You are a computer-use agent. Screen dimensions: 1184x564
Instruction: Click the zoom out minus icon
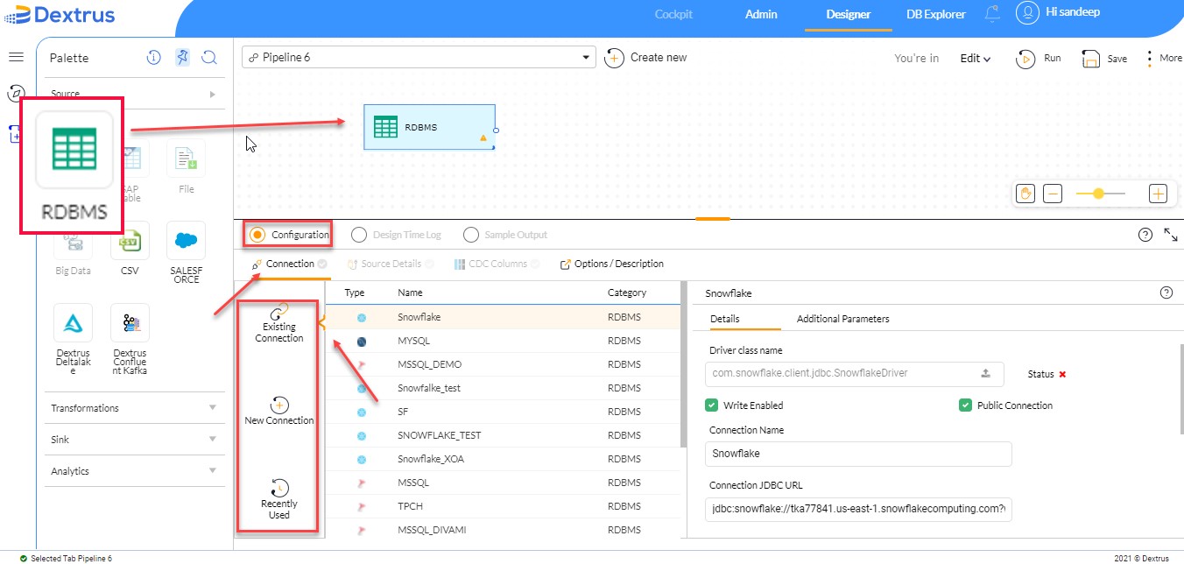[1053, 194]
